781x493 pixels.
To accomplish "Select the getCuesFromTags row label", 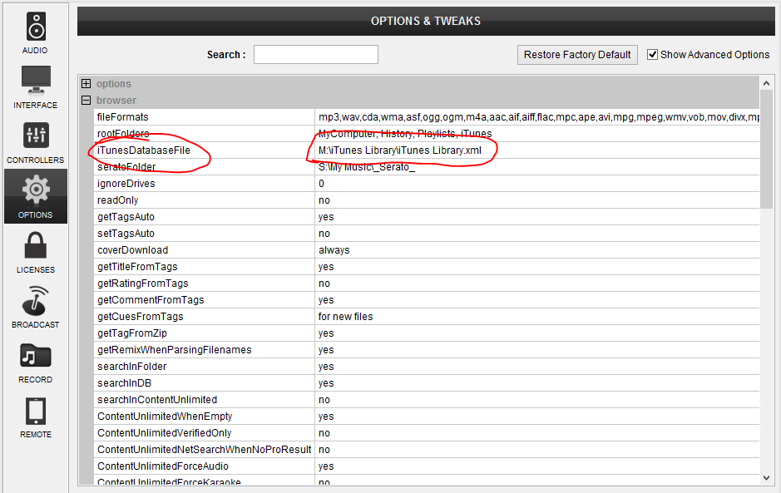I will pos(140,317).
